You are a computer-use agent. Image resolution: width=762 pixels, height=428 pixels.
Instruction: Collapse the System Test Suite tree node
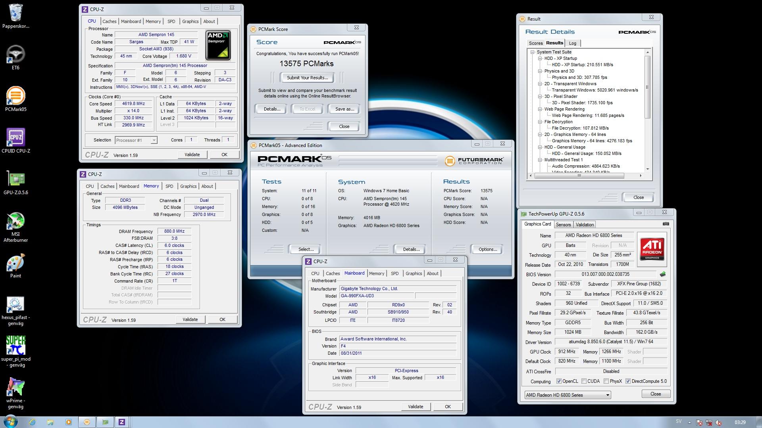pos(532,52)
